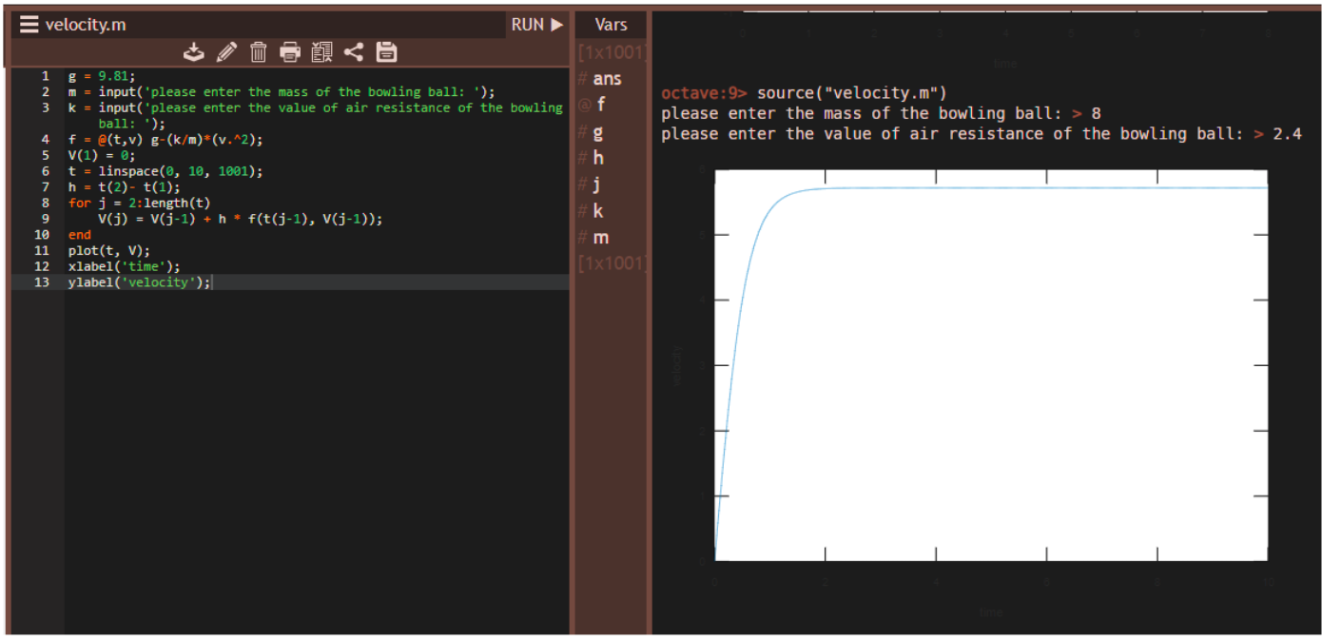Toggle word wrap icon in editor toolbar
Image resolution: width=1322 pixels, height=641 pixels.
tap(321, 52)
